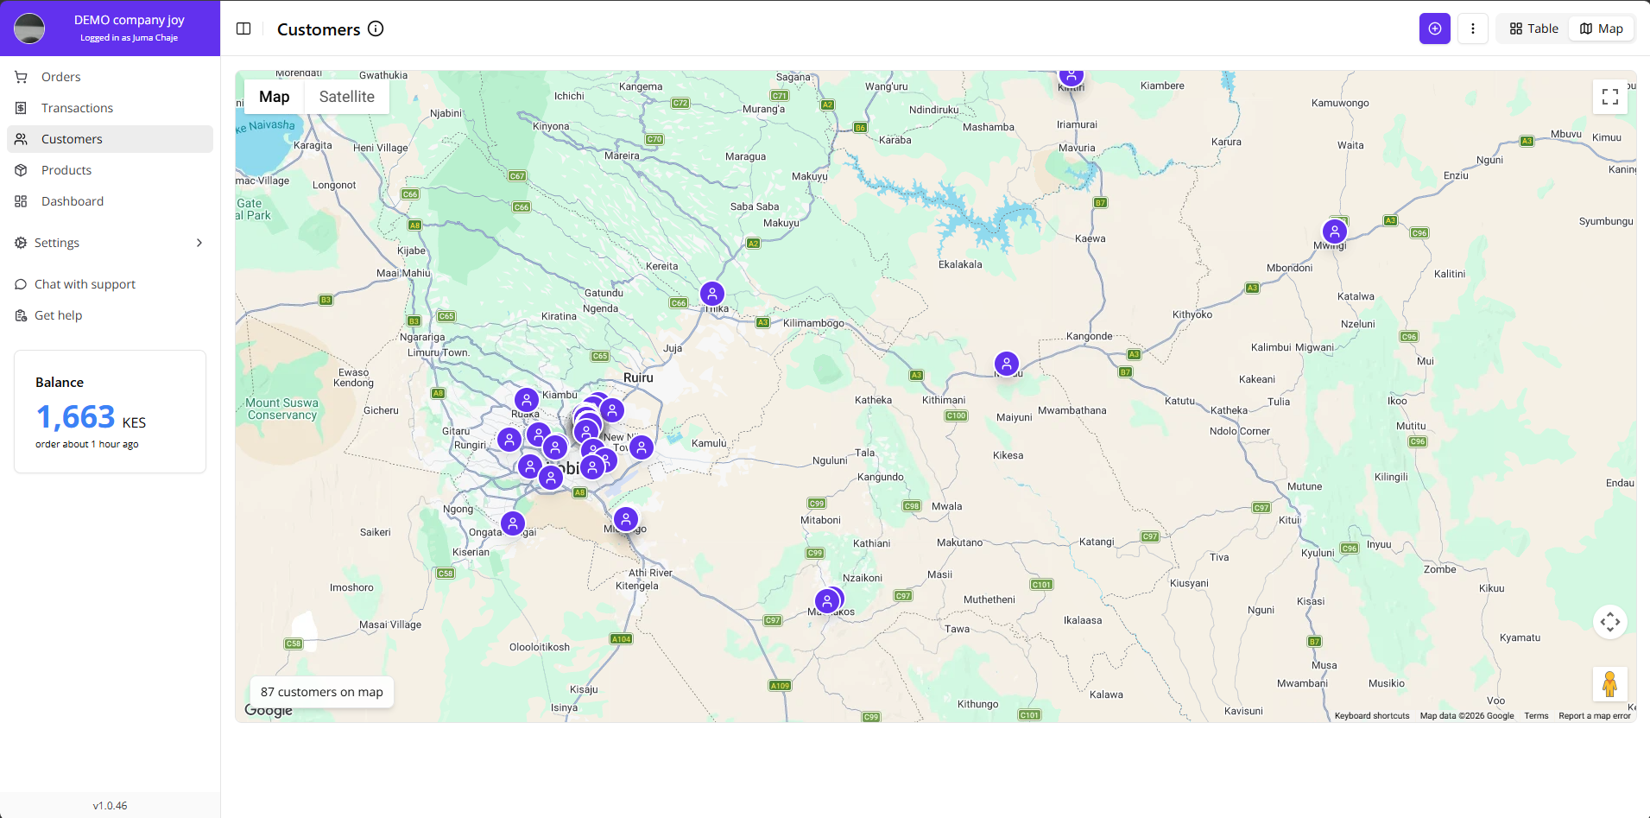Click the Settings gear icon
1650x818 pixels.
[21, 243]
